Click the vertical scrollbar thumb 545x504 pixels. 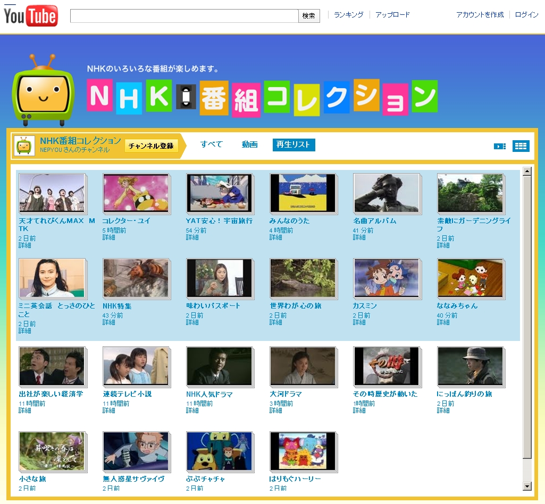pos(527,317)
